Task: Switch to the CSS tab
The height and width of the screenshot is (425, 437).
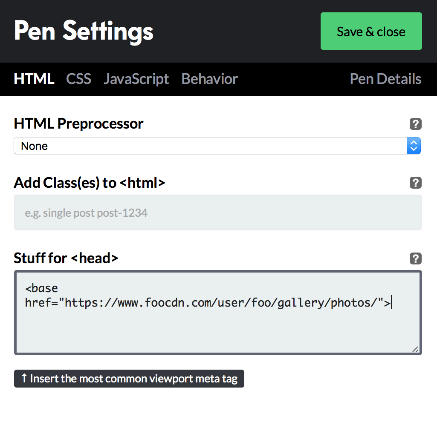Action: click(78, 79)
